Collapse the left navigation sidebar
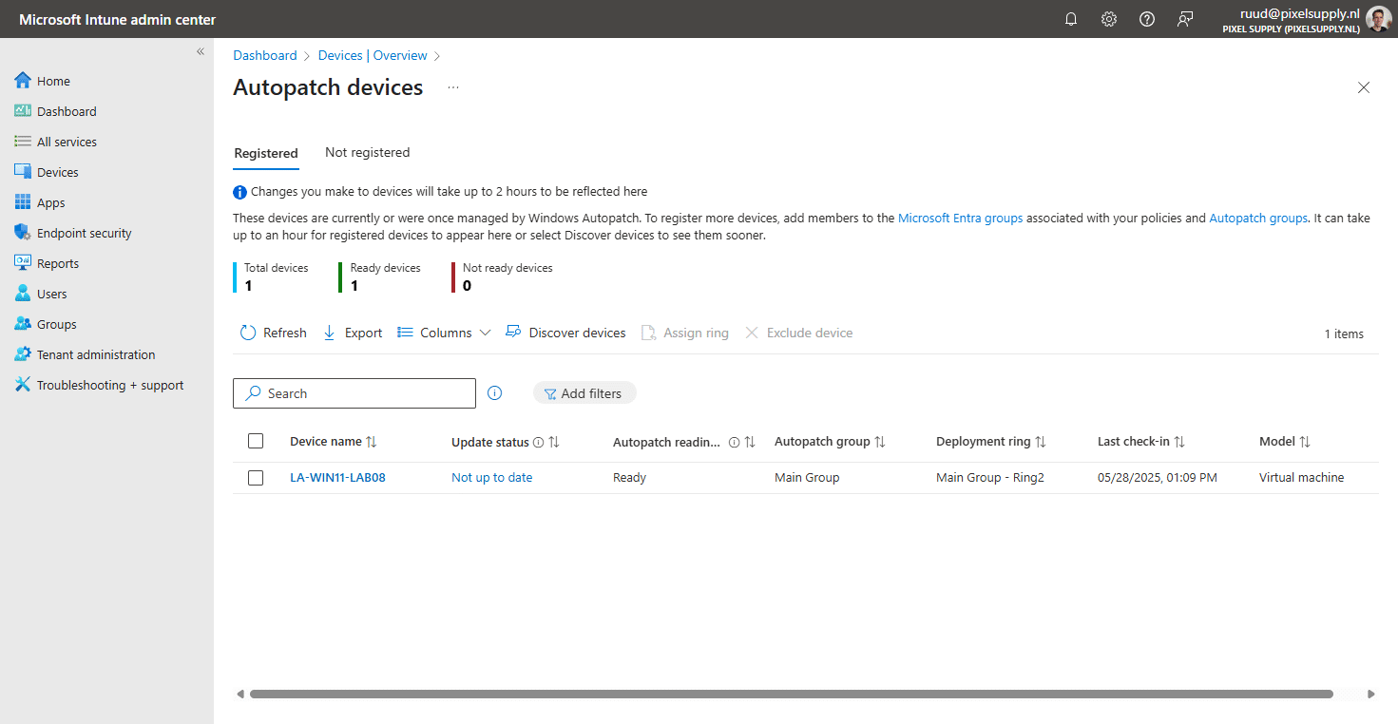The width and height of the screenshot is (1398, 724). click(x=201, y=51)
